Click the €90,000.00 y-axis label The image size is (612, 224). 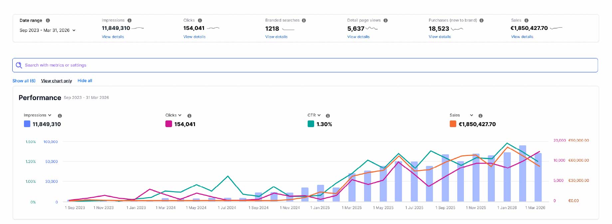pyautogui.click(x=579, y=140)
